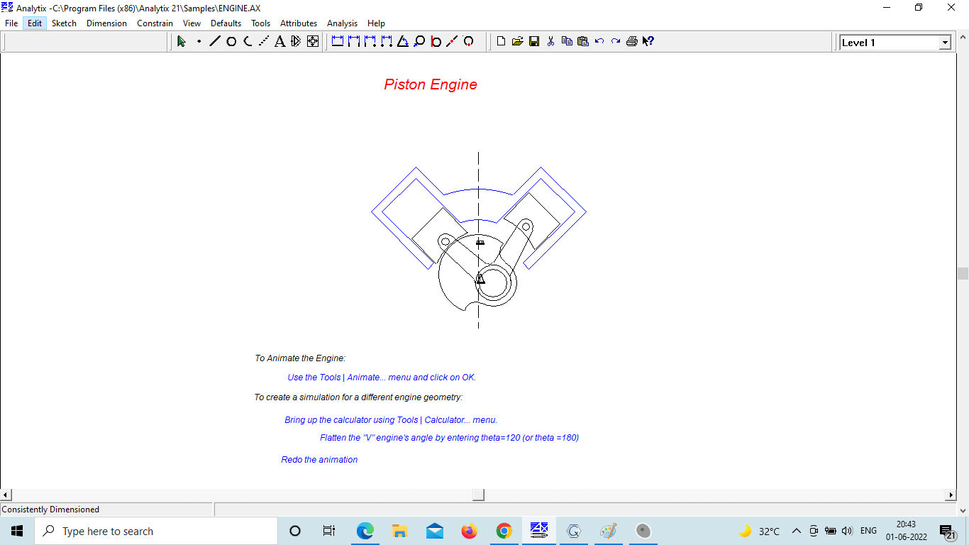Click the 'Redo the animation' text
The width and height of the screenshot is (969, 545).
click(319, 460)
